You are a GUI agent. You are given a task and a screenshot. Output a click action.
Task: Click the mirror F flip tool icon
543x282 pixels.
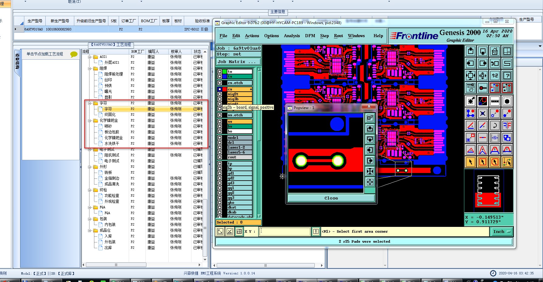tap(507, 125)
